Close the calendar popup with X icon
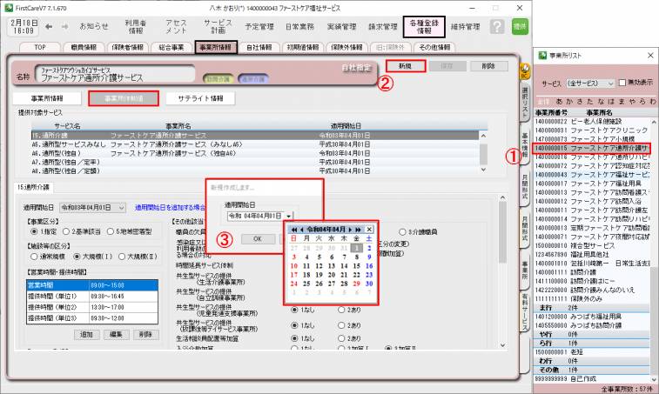The image size is (659, 394). pos(370,229)
